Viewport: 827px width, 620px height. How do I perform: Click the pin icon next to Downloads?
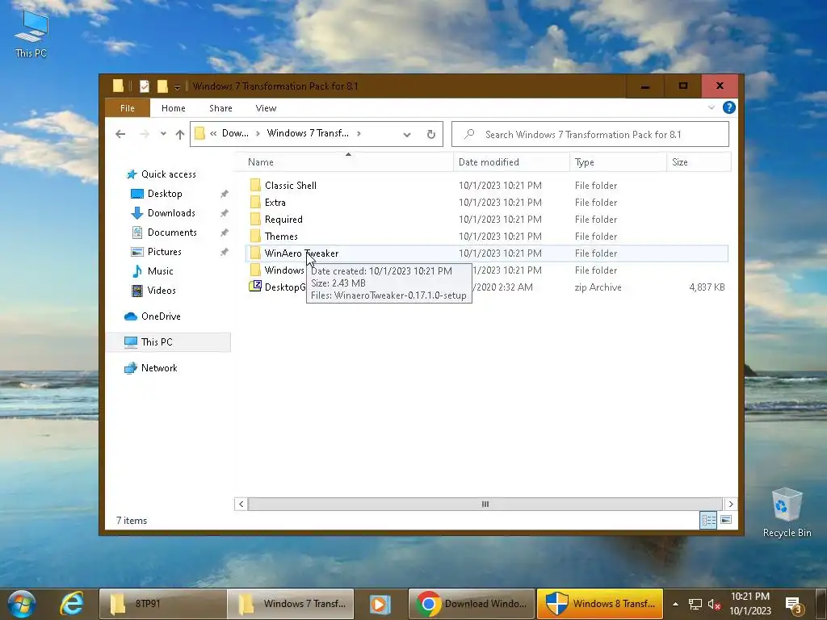pos(225,213)
